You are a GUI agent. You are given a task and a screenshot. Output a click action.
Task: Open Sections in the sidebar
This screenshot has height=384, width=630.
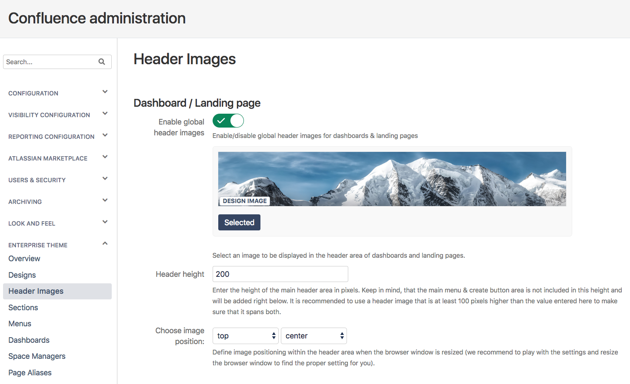(x=23, y=308)
